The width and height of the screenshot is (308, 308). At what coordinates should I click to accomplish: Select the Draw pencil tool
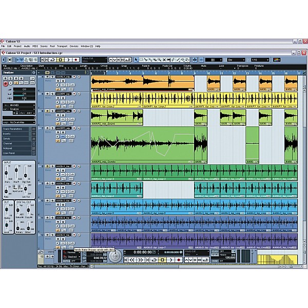pyautogui.click(x=174, y=60)
